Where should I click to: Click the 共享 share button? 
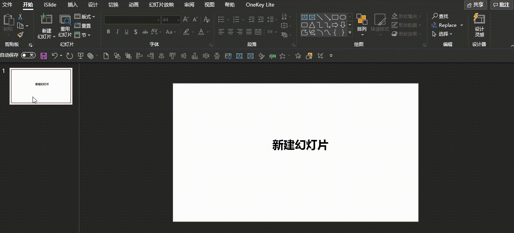point(475,5)
